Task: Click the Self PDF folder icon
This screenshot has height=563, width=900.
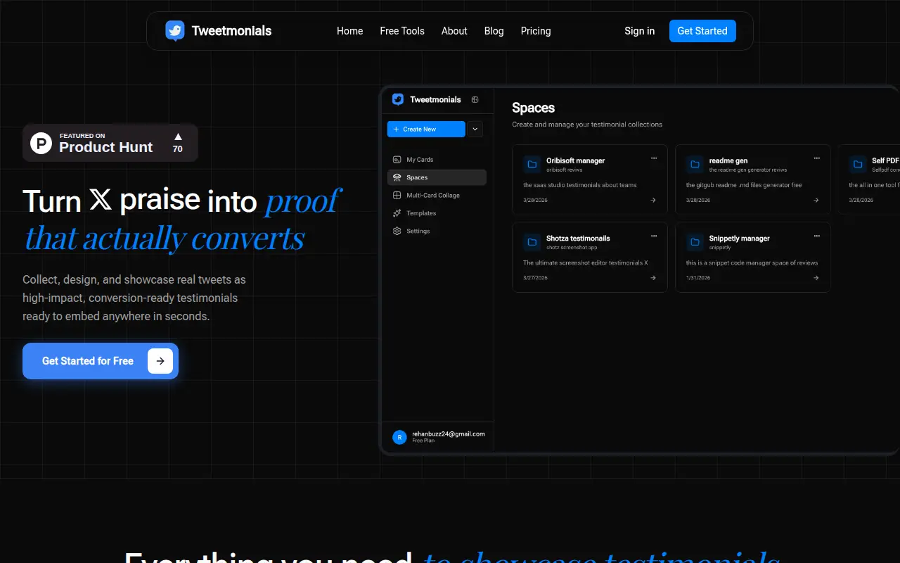Action: (x=858, y=164)
